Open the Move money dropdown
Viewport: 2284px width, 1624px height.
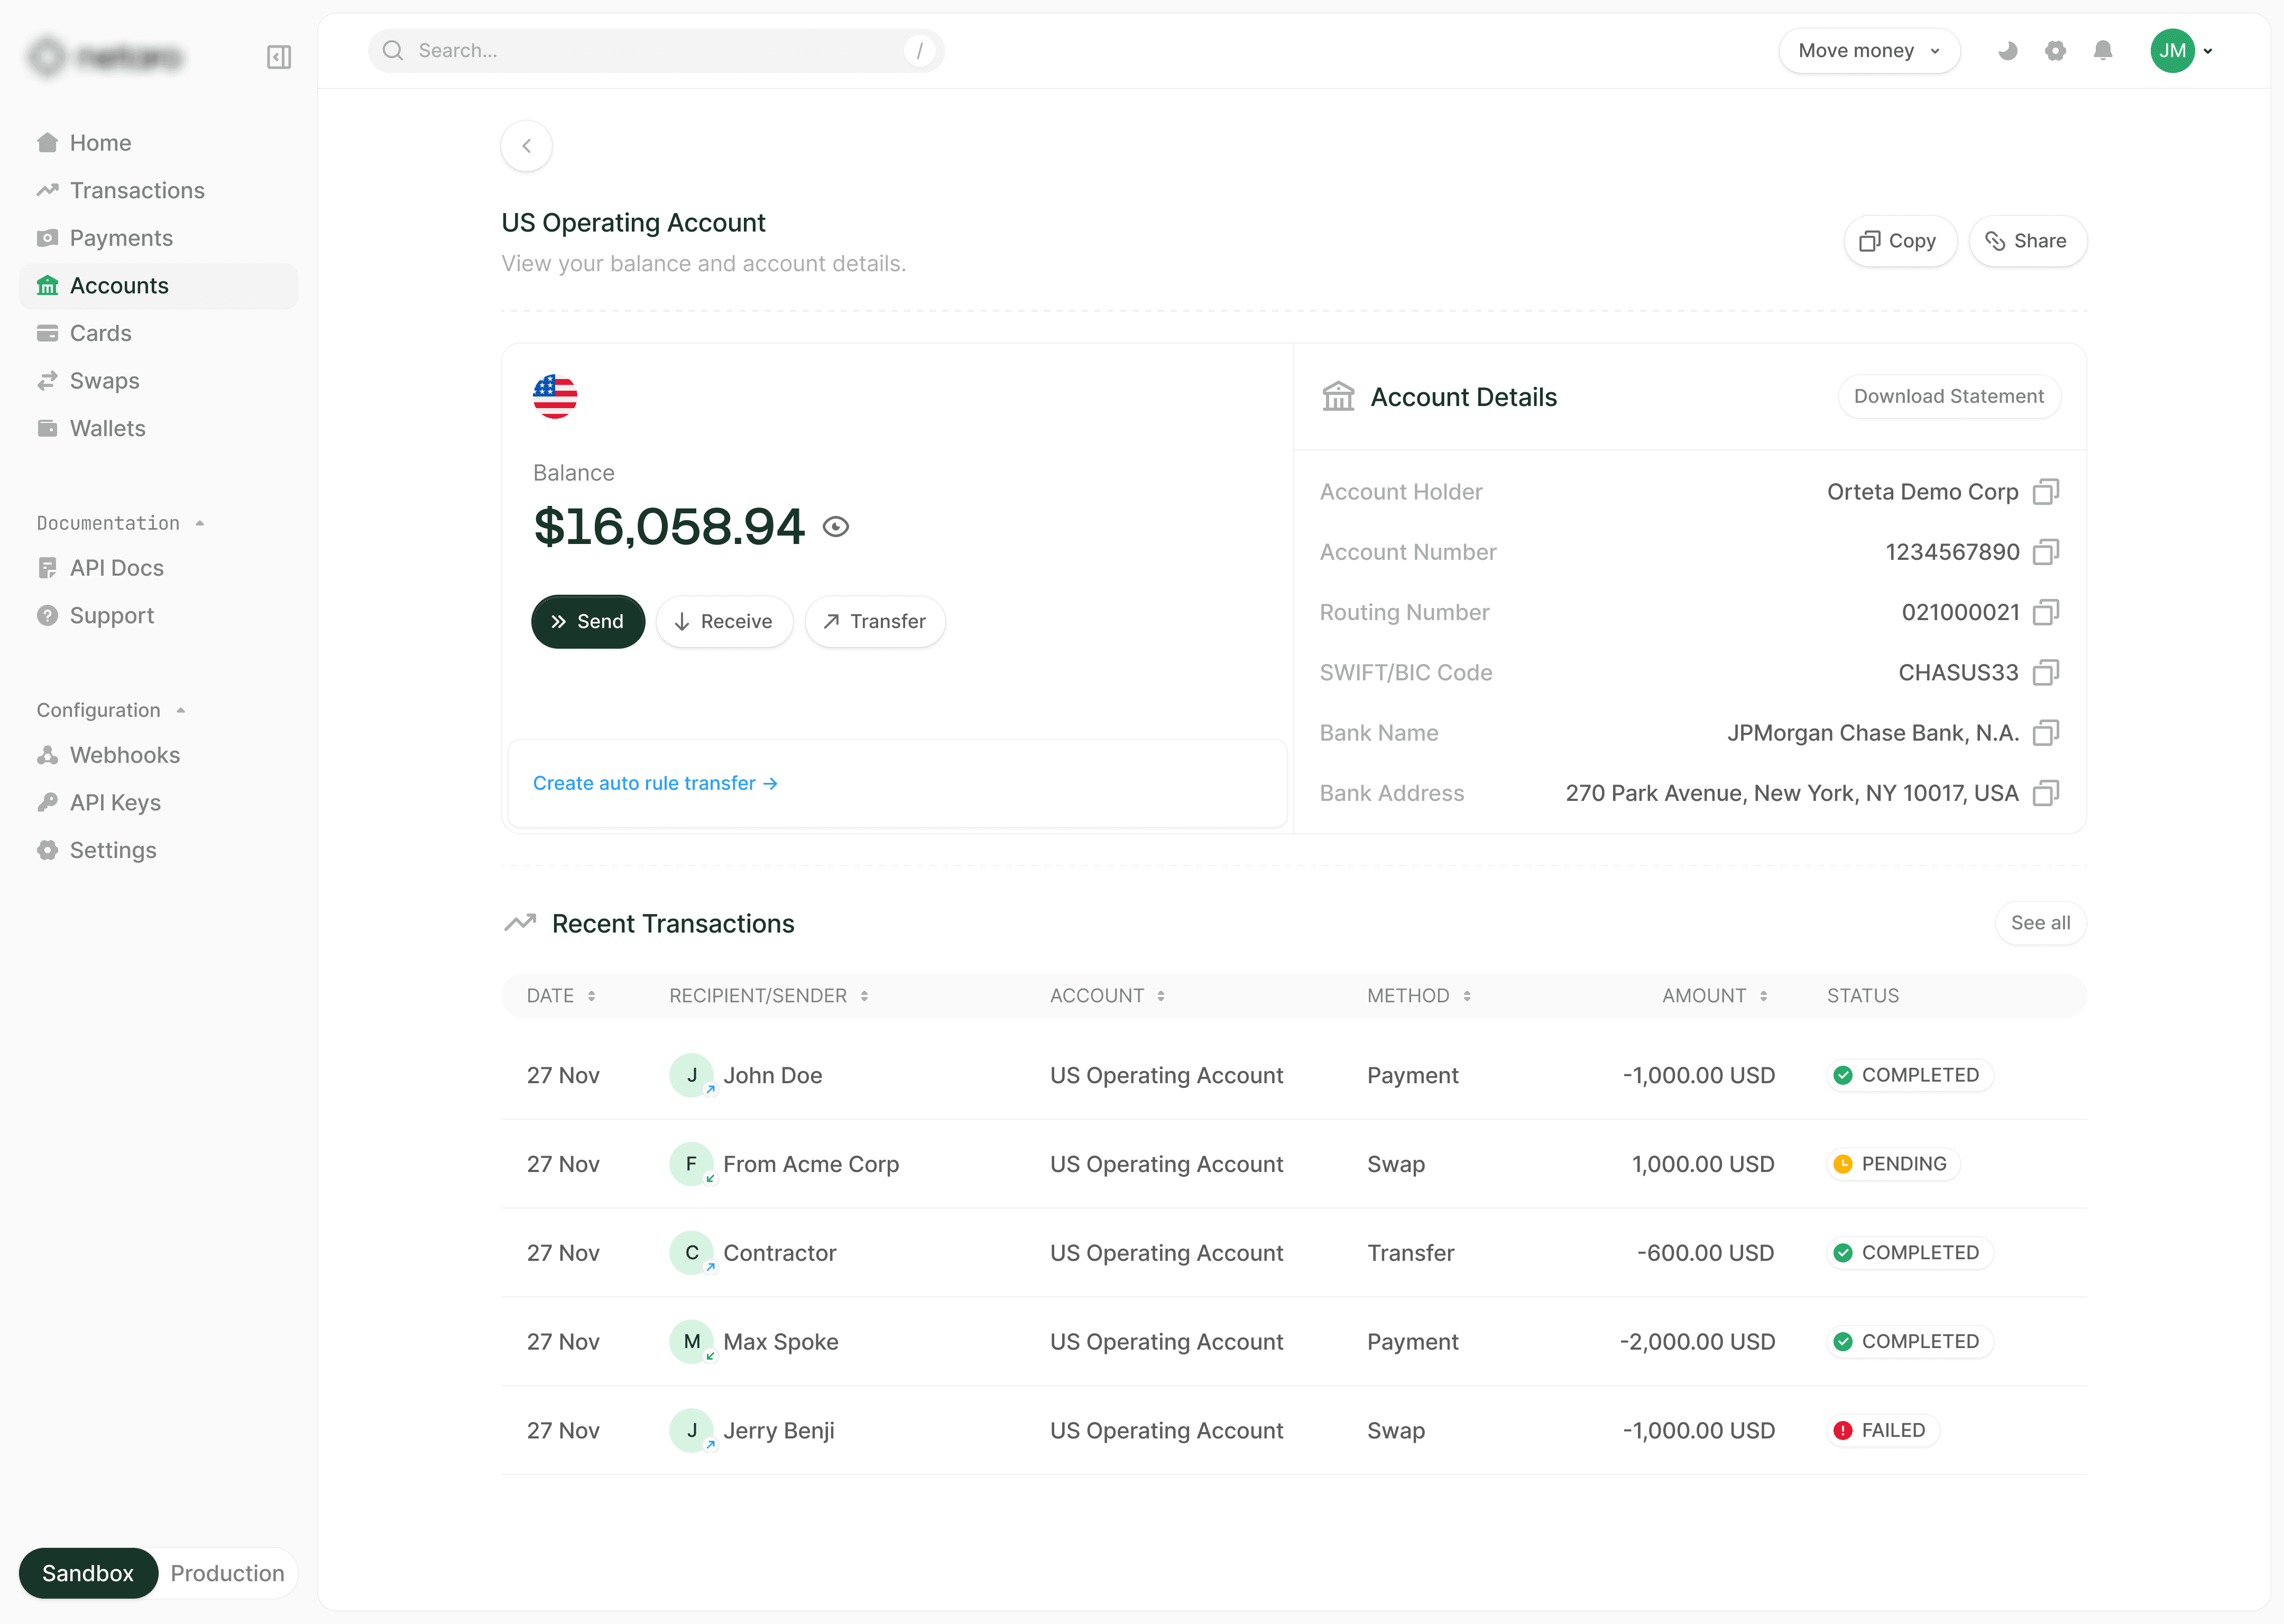coord(1868,51)
